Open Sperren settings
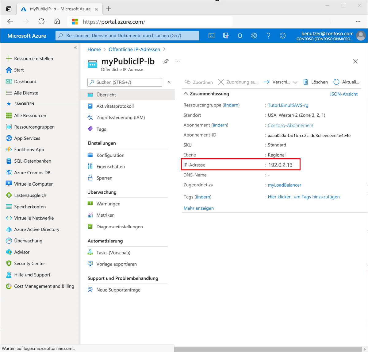Screen dimensions: 368x352 (100, 178)
